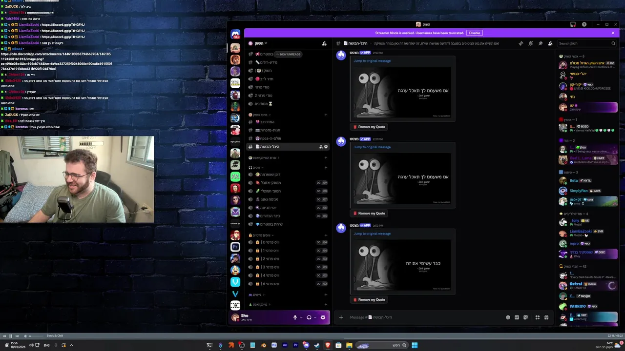Open the חנות-מזכרות text channel
This screenshot has width=625, height=351.
tap(288, 130)
